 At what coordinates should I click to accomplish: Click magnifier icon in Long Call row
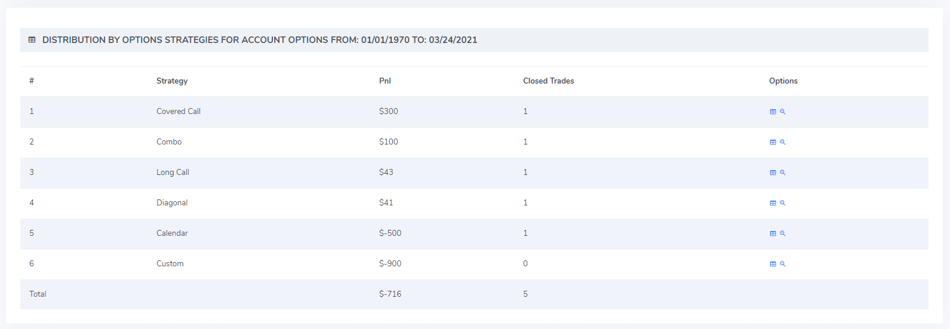[x=782, y=173]
